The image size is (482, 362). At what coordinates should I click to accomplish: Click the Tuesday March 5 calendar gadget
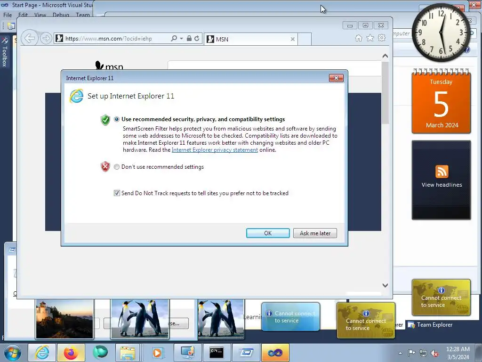[441, 102]
